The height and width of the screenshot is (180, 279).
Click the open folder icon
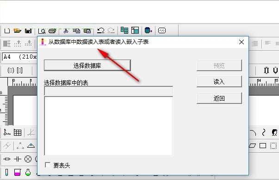click(x=18, y=31)
